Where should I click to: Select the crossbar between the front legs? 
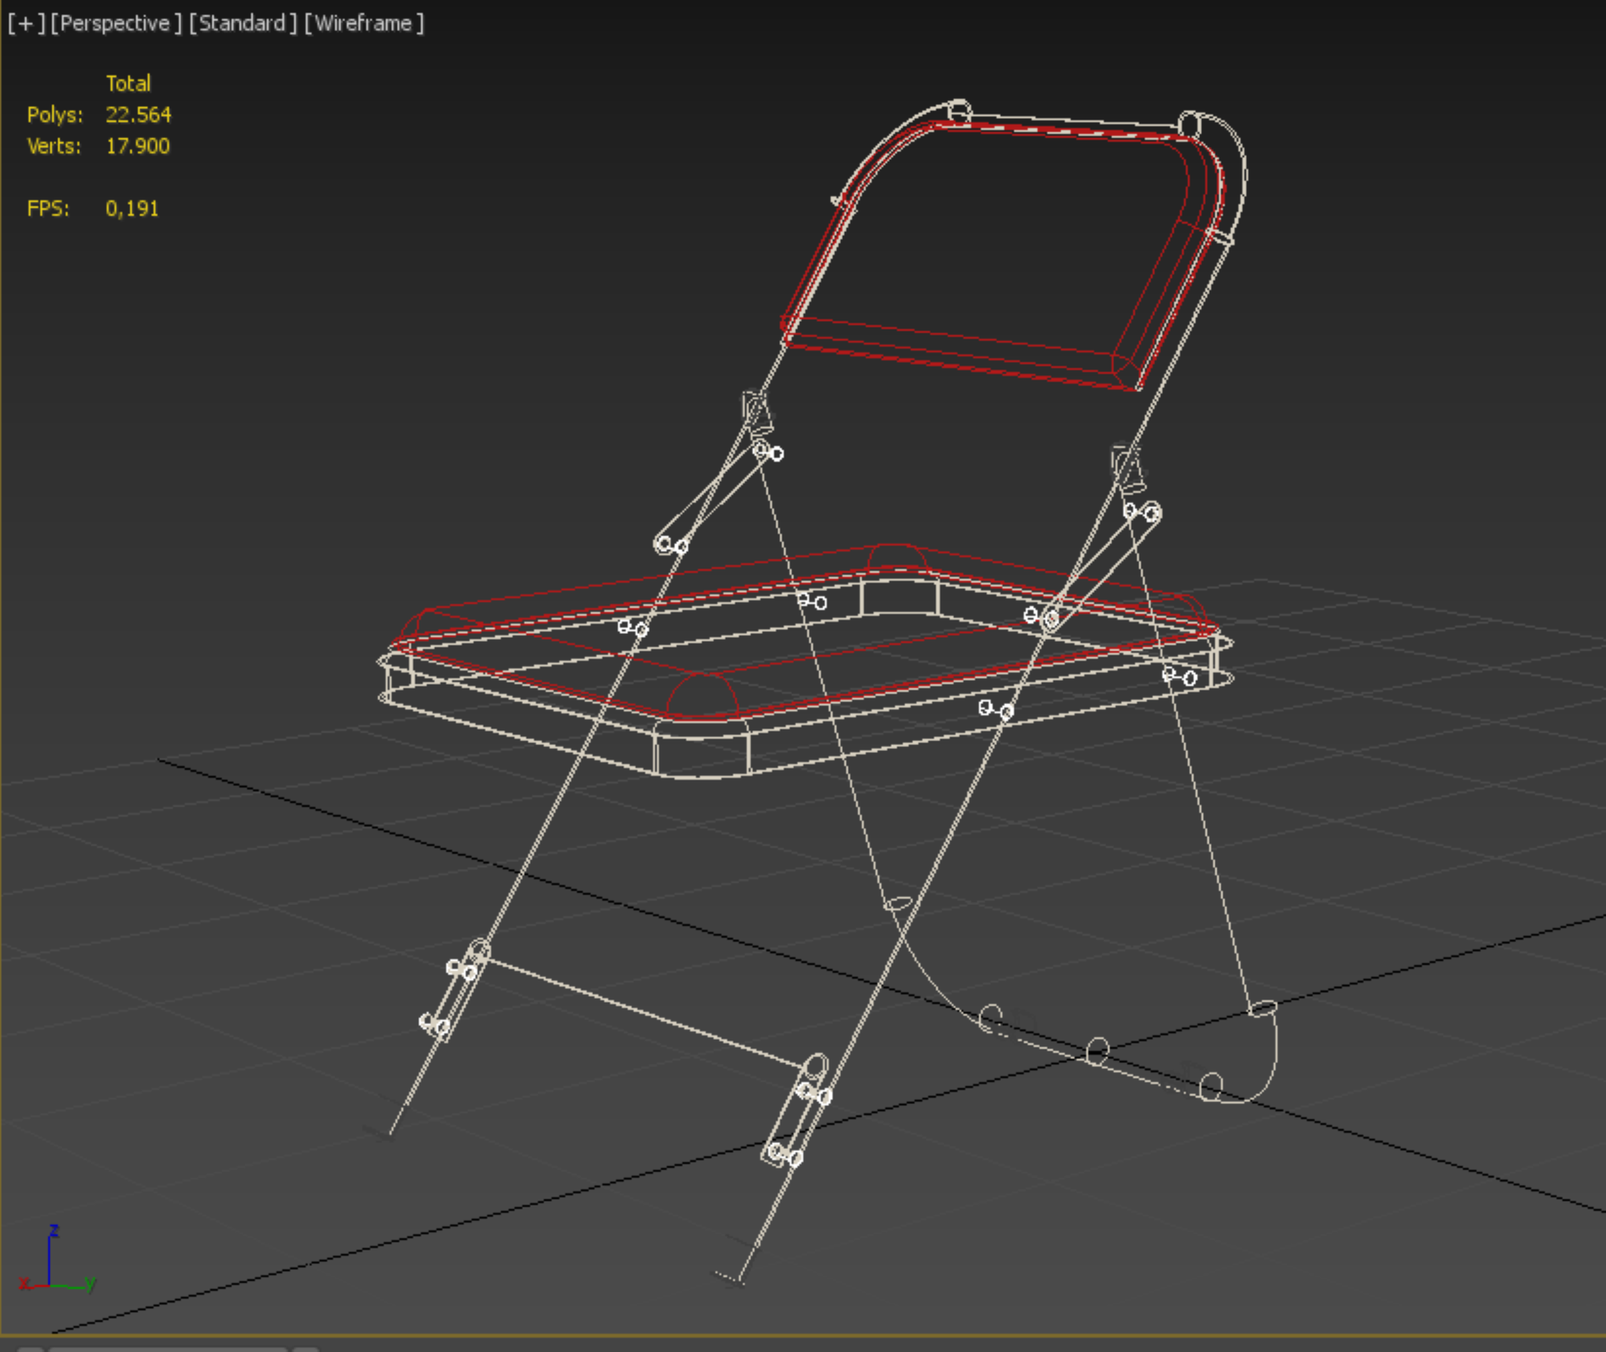pyautogui.click(x=644, y=1012)
